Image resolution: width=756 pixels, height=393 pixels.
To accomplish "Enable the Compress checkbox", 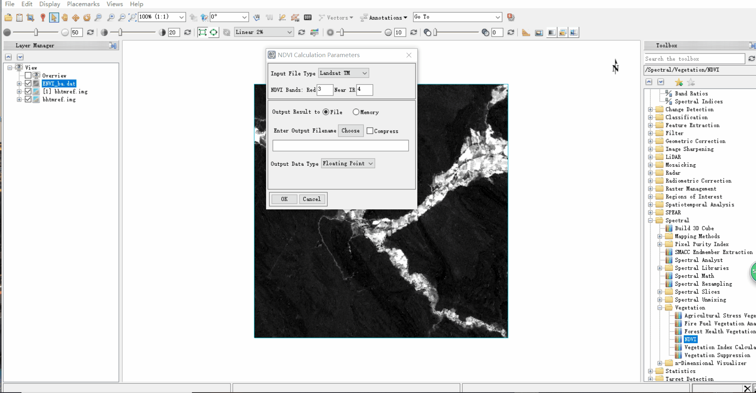I will 370,131.
